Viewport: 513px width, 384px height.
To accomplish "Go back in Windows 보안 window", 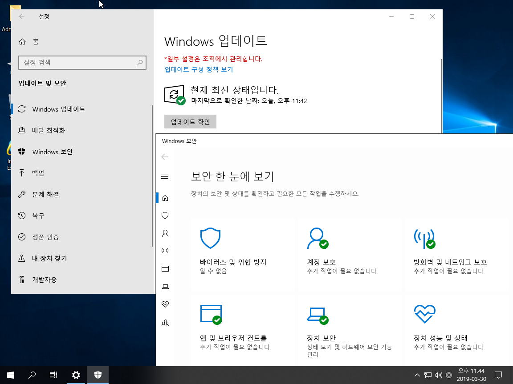I will [165, 157].
